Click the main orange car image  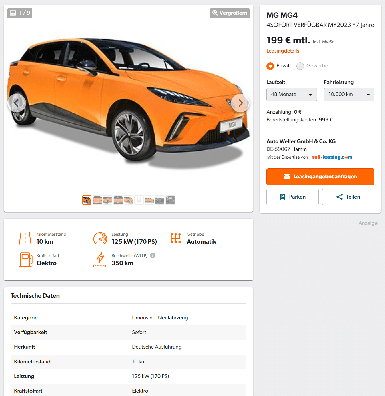coord(129,103)
